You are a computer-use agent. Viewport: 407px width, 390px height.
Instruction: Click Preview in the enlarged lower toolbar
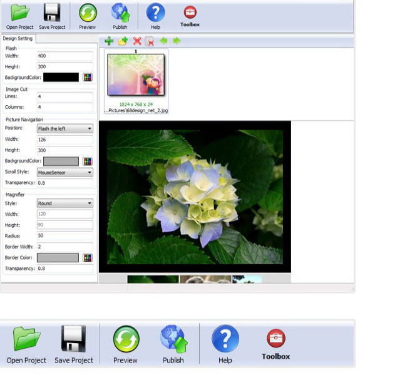(125, 344)
